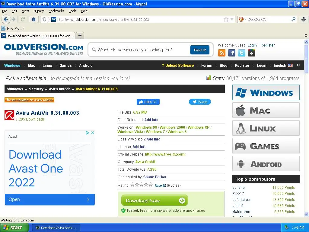Open the Edit menu
Viewport: 309px width, 232px height.
(x=14, y=11)
